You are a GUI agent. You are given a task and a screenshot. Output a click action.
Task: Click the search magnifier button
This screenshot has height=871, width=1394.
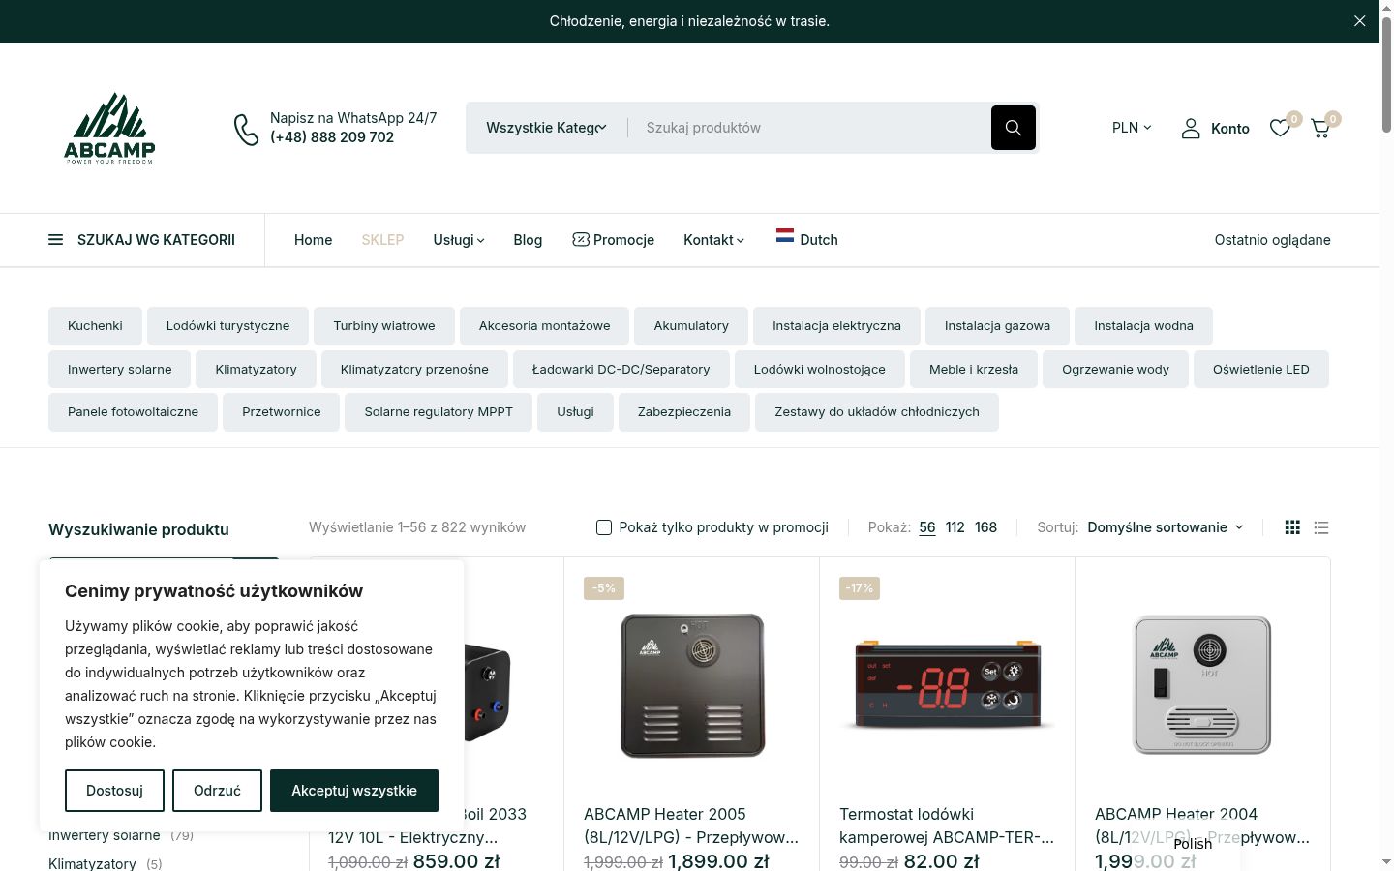click(1014, 128)
